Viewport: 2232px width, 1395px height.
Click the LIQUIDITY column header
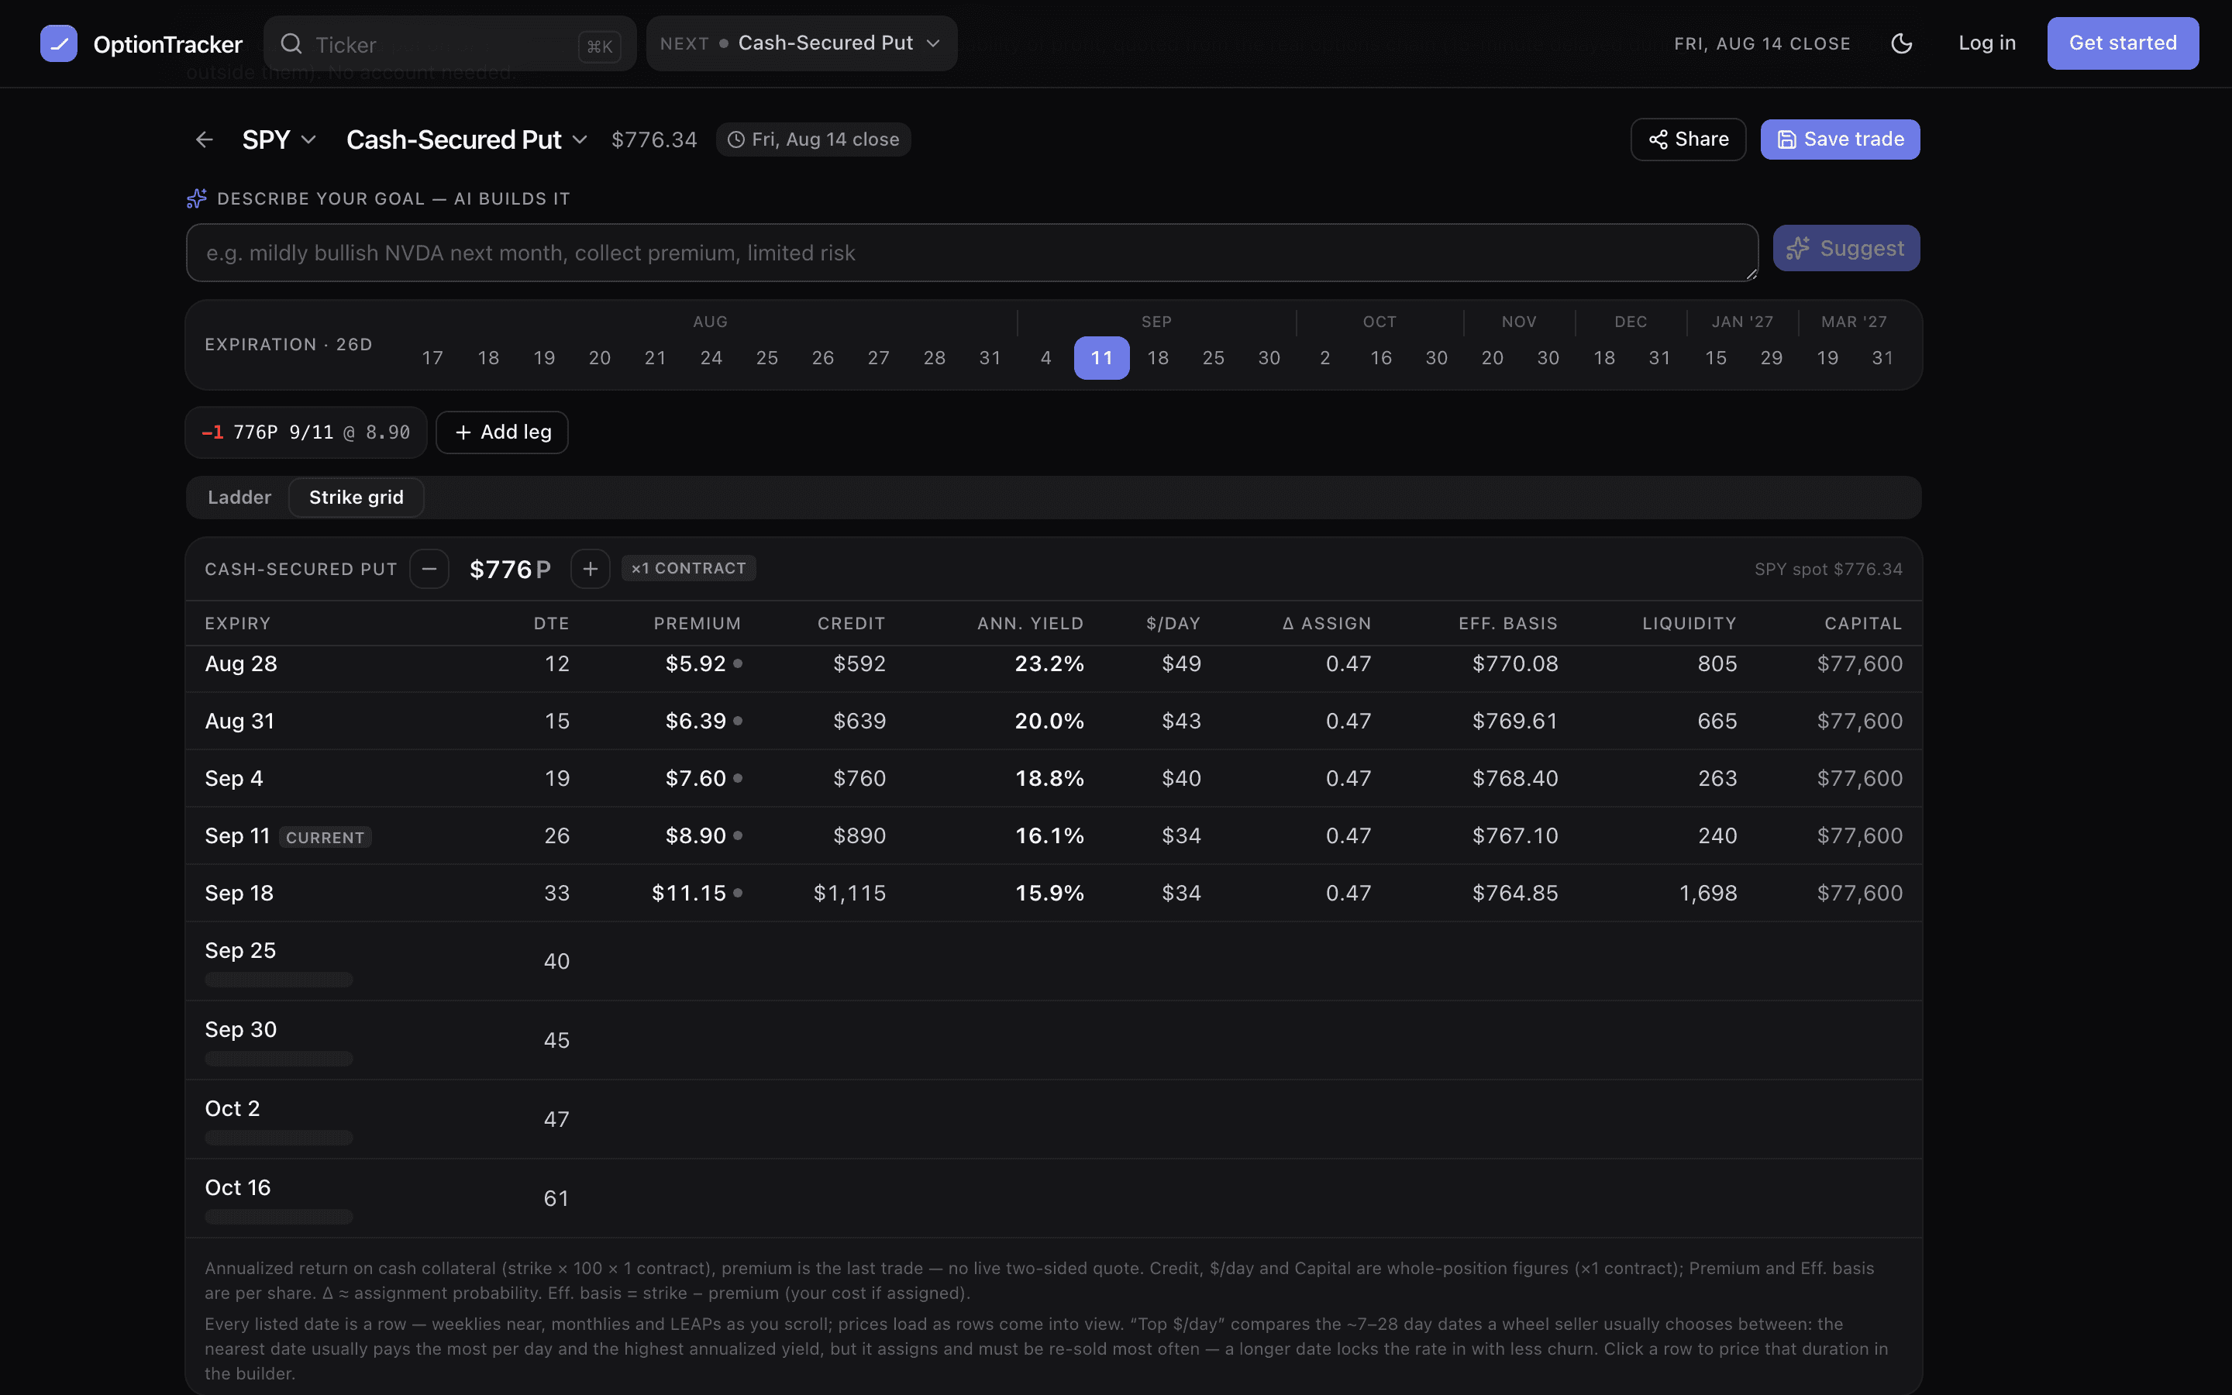coord(1689,624)
